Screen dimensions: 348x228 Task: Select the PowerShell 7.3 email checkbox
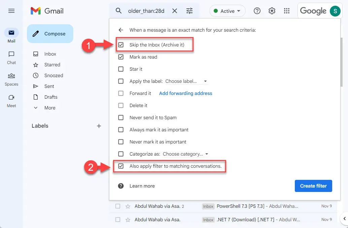[118, 206]
